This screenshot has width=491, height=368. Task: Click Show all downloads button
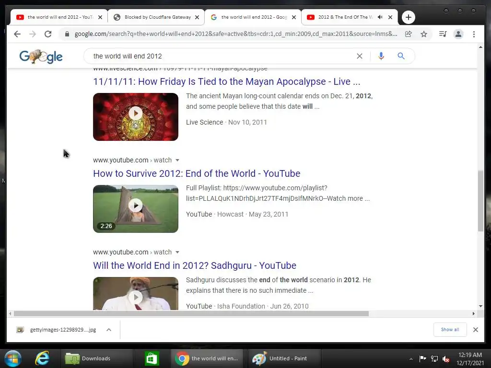(x=450, y=330)
